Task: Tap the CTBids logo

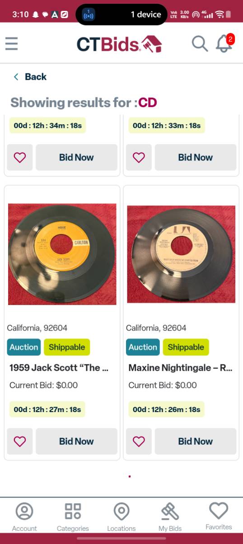Action: [x=119, y=44]
